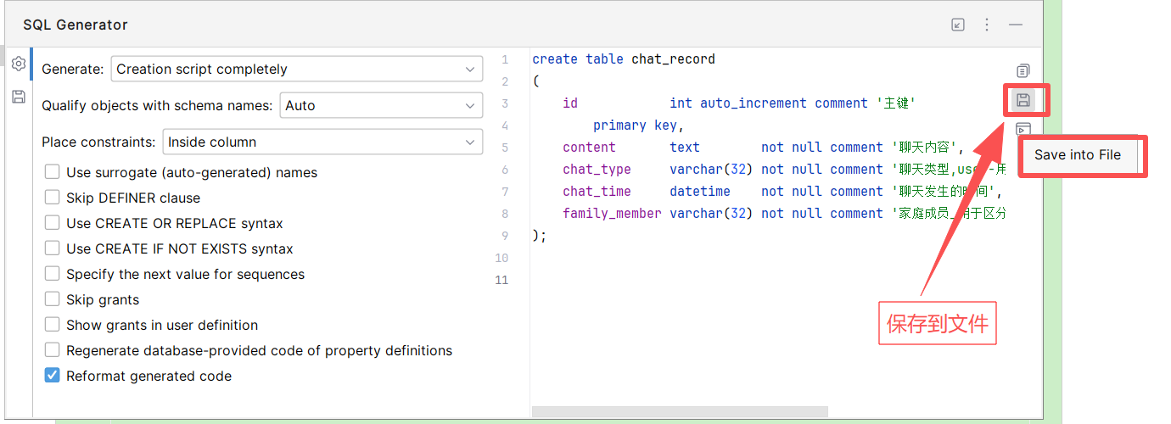This screenshot has height=424, width=1171.
Task: Click the 'content' column name in code
Action: point(589,148)
